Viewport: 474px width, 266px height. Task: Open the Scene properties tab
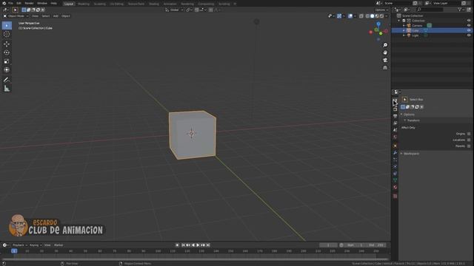pyautogui.click(x=395, y=130)
